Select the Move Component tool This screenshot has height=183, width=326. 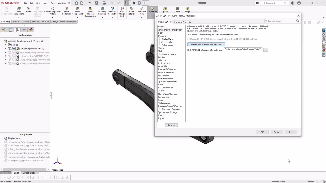[x=77, y=11]
